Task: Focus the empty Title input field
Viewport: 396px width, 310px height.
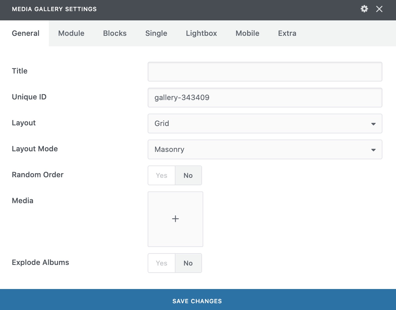Action: (x=264, y=72)
